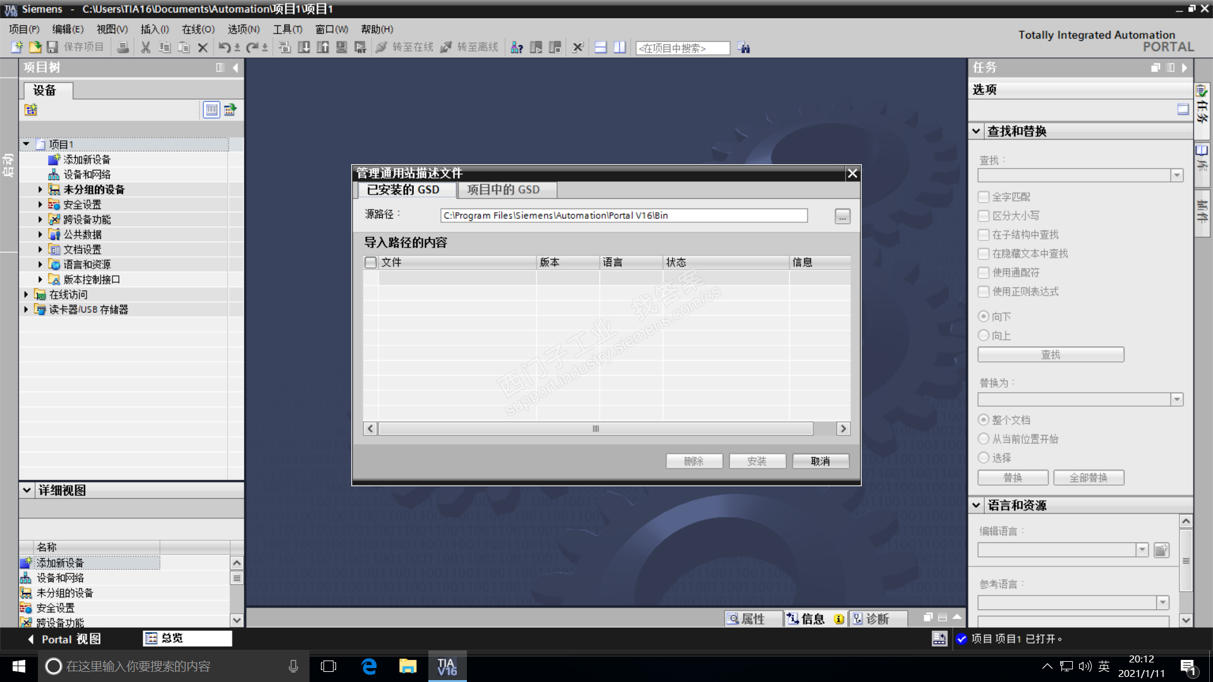Screen dimensions: 1213x682
Task: Click the dialog horizontal scrollbar thumb
Action: [x=595, y=429]
